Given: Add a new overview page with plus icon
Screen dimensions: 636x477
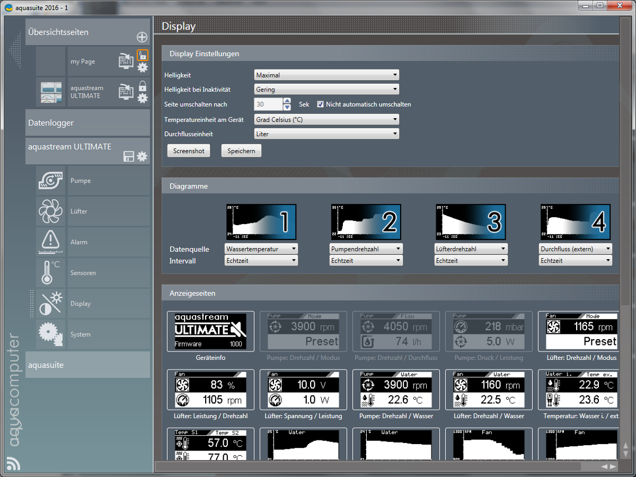Looking at the screenshot, I should [142, 37].
